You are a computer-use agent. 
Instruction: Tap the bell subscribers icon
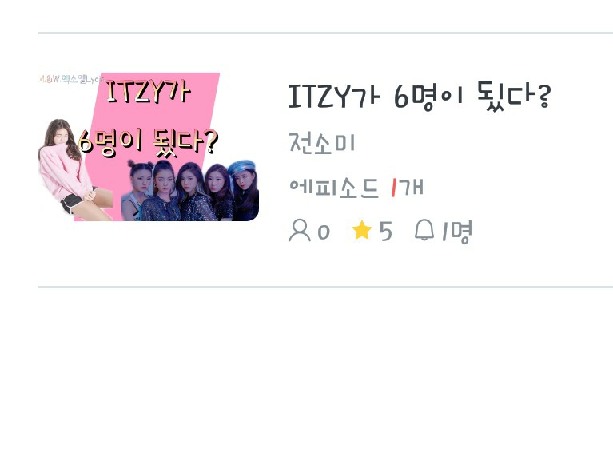tap(424, 230)
